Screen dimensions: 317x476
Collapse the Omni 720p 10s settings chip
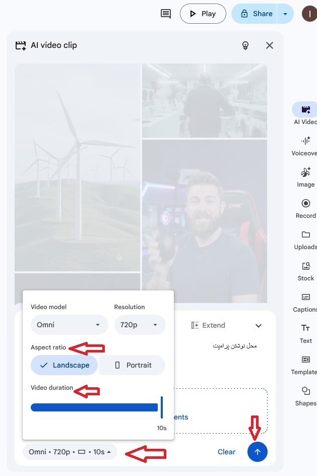tap(70, 452)
